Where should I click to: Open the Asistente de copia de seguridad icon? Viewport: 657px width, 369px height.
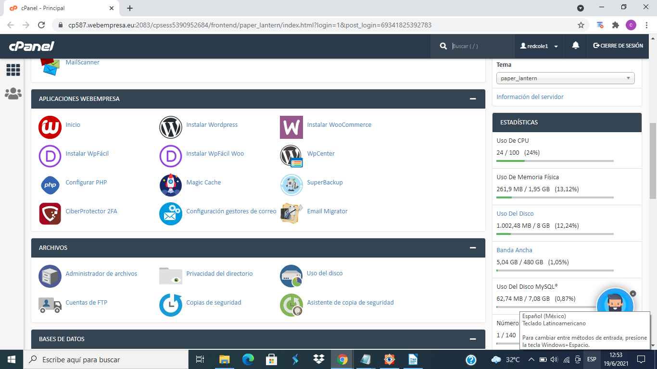click(x=291, y=305)
